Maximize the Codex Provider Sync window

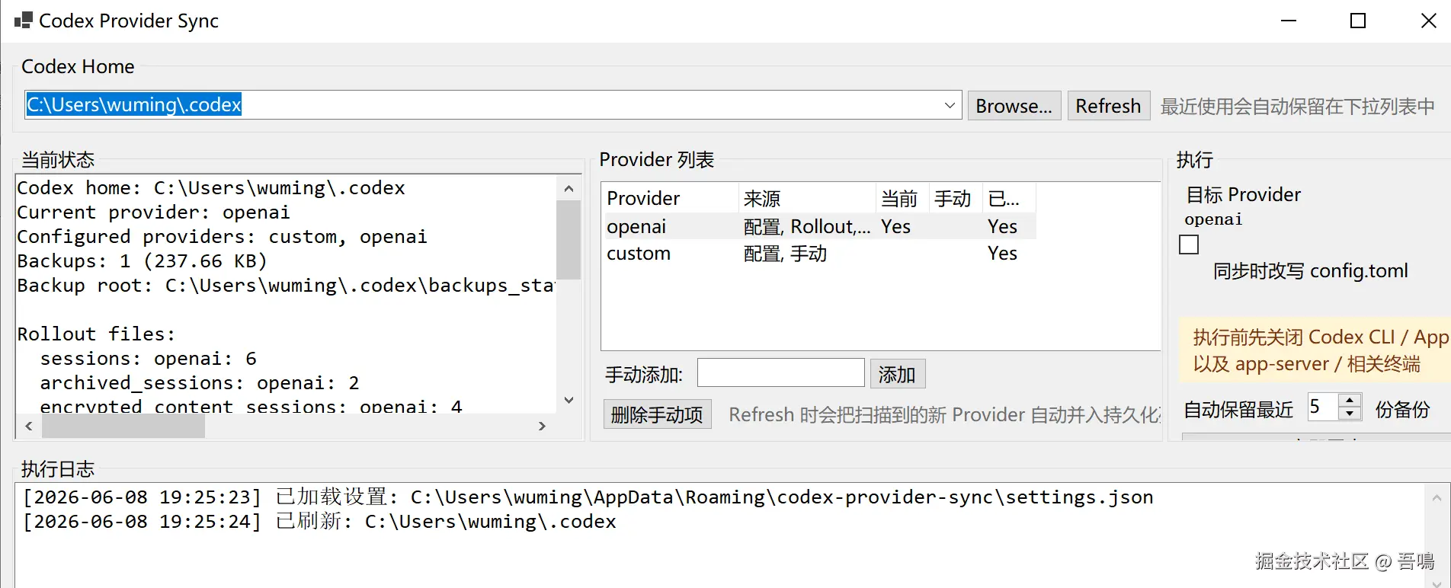click(x=1358, y=21)
